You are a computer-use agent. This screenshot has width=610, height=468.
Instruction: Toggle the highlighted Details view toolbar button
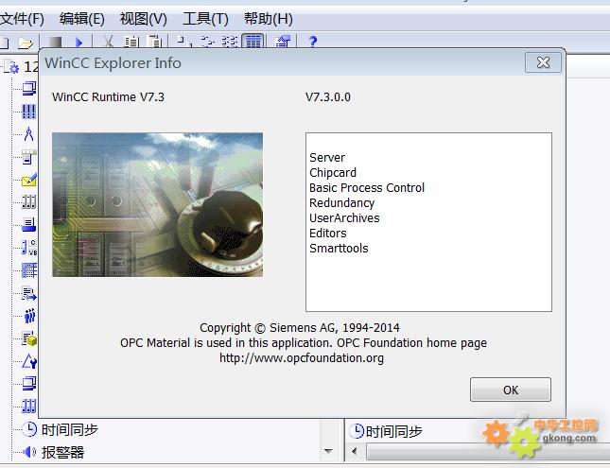253,42
